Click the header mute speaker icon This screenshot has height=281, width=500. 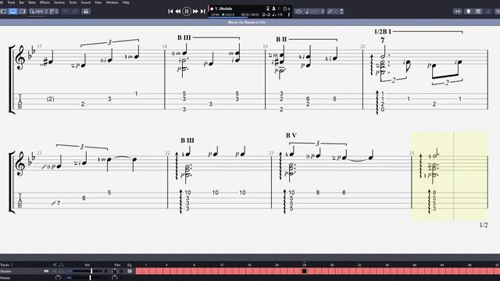tap(55, 265)
